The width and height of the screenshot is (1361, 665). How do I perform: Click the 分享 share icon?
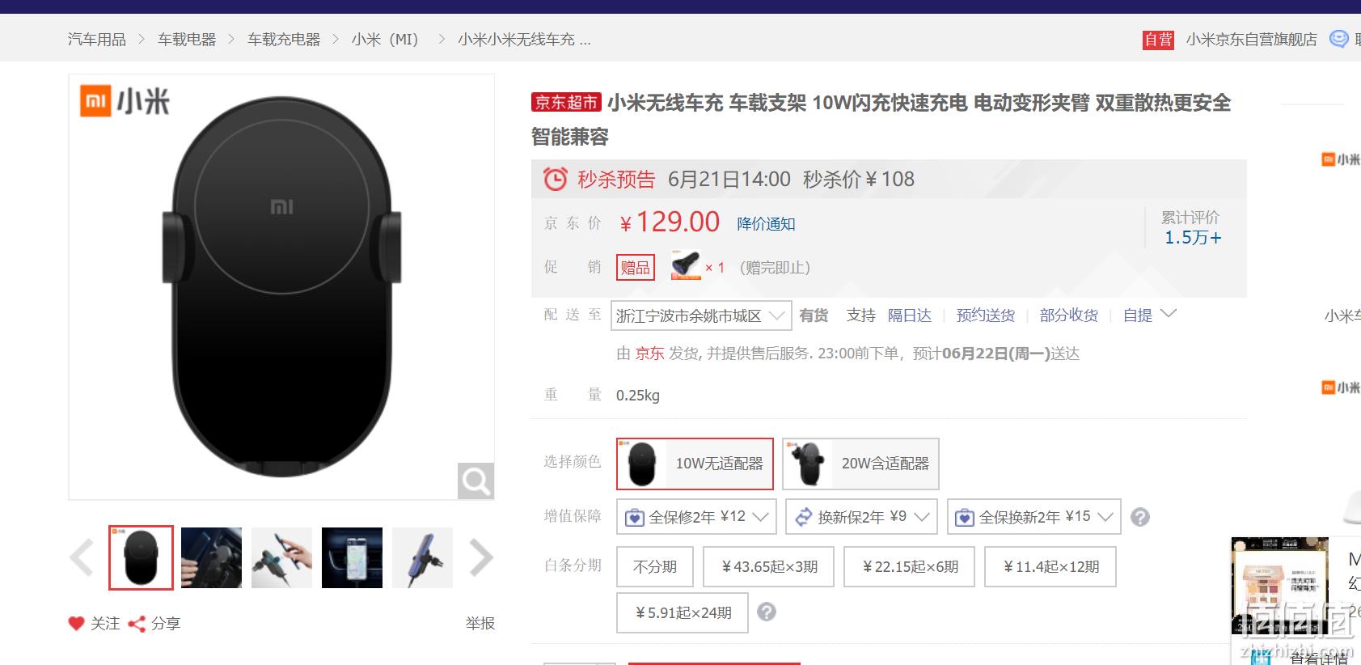pyautogui.click(x=137, y=624)
